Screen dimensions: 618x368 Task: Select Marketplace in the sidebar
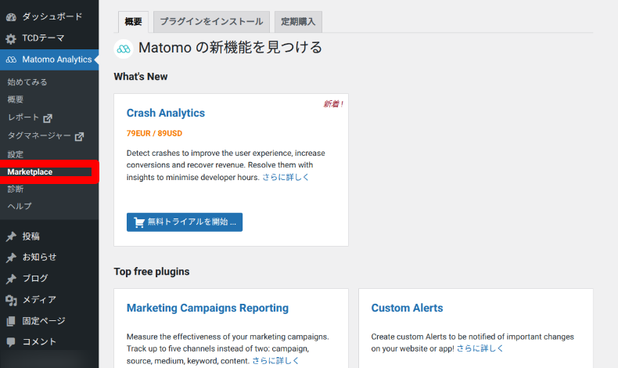pyautogui.click(x=30, y=172)
